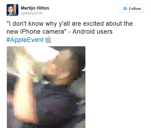Click the face in the avatar thumbnail
This screenshot has width=151, height=128.
coord(10,10)
